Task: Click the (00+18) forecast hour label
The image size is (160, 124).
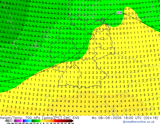Action: (x=151, y=118)
